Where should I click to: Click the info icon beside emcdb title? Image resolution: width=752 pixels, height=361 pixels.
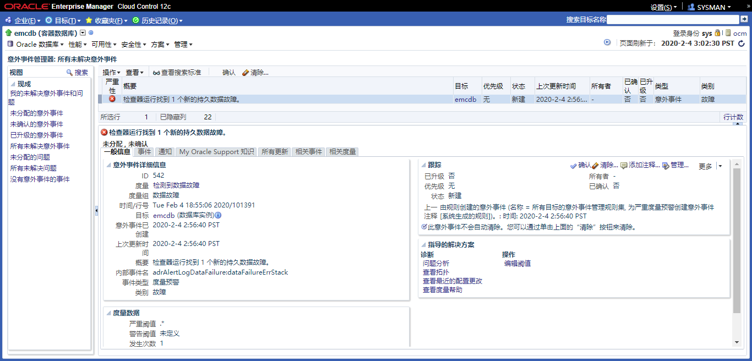tap(91, 33)
